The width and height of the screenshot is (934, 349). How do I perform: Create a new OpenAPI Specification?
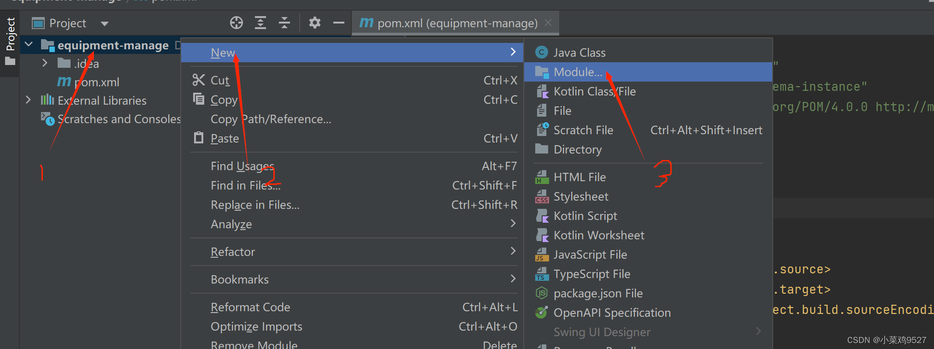648,313
